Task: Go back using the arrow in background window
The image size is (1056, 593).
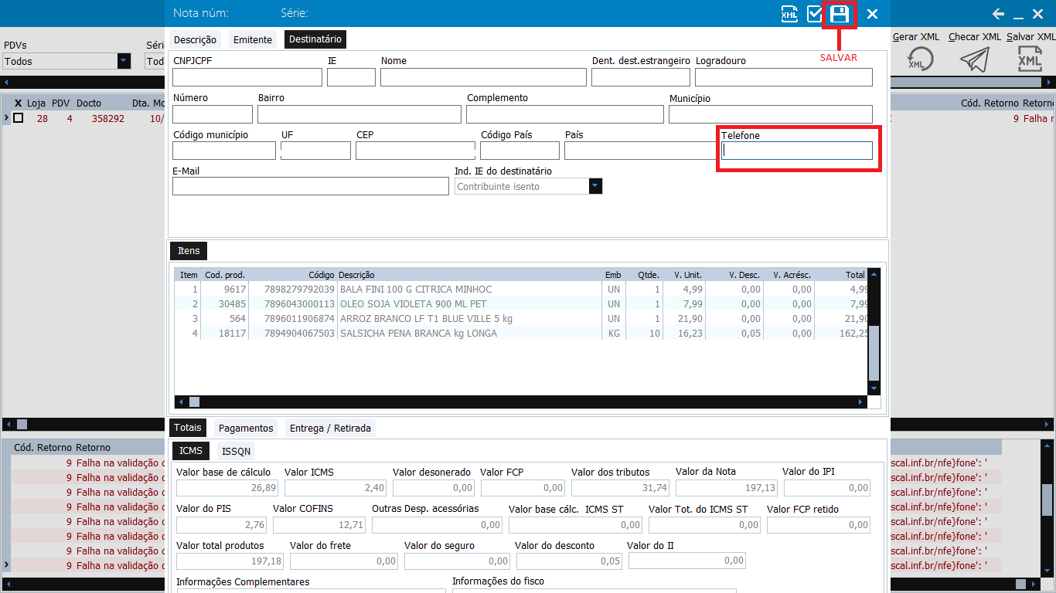Action: coord(998,14)
